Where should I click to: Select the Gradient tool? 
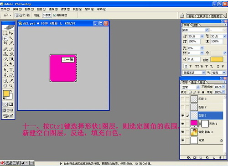tap(11, 59)
